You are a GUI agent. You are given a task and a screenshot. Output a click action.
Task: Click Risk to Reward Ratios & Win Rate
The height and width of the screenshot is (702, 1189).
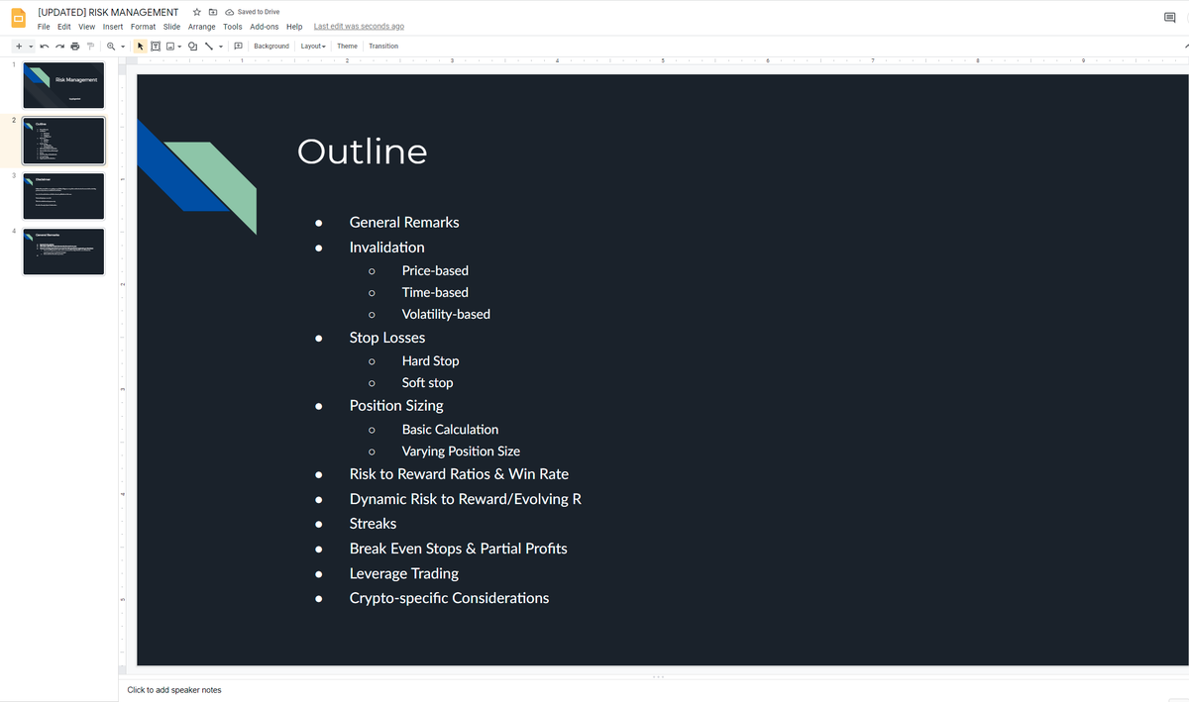coord(459,474)
